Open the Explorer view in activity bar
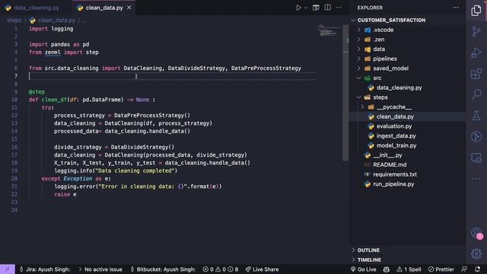This screenshot has height=274, width=487. pyautogui.click(x=476, y=10)
